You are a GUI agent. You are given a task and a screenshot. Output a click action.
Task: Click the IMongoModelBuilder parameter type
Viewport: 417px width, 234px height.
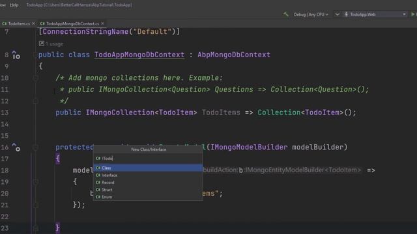pyautogui.click(x=249, y=148)
